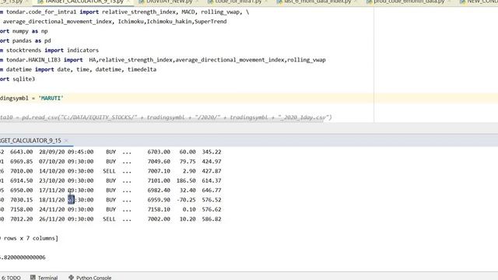Click the 'rows x 7 columns]' summary text
The image size is (498, 280).
(31, 238)
